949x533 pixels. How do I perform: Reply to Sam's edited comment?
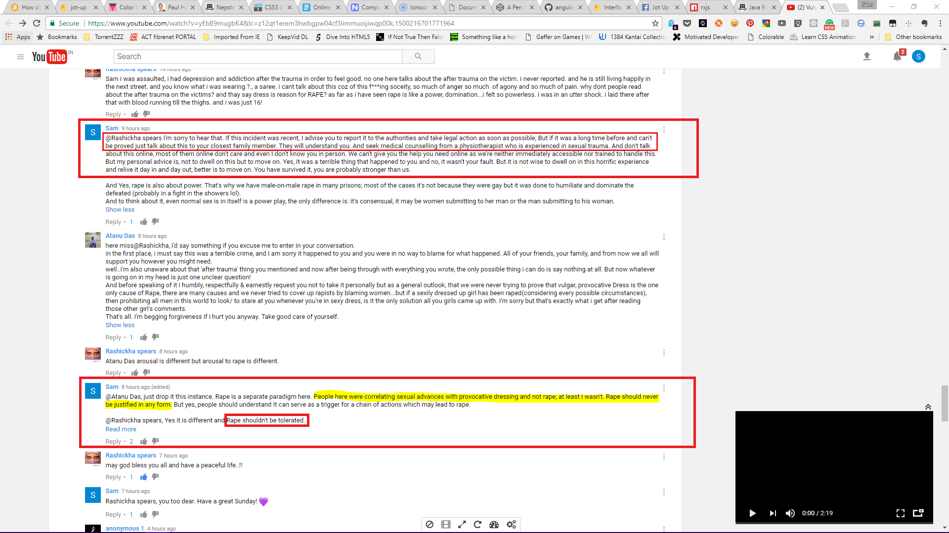[x=113, y=441]
